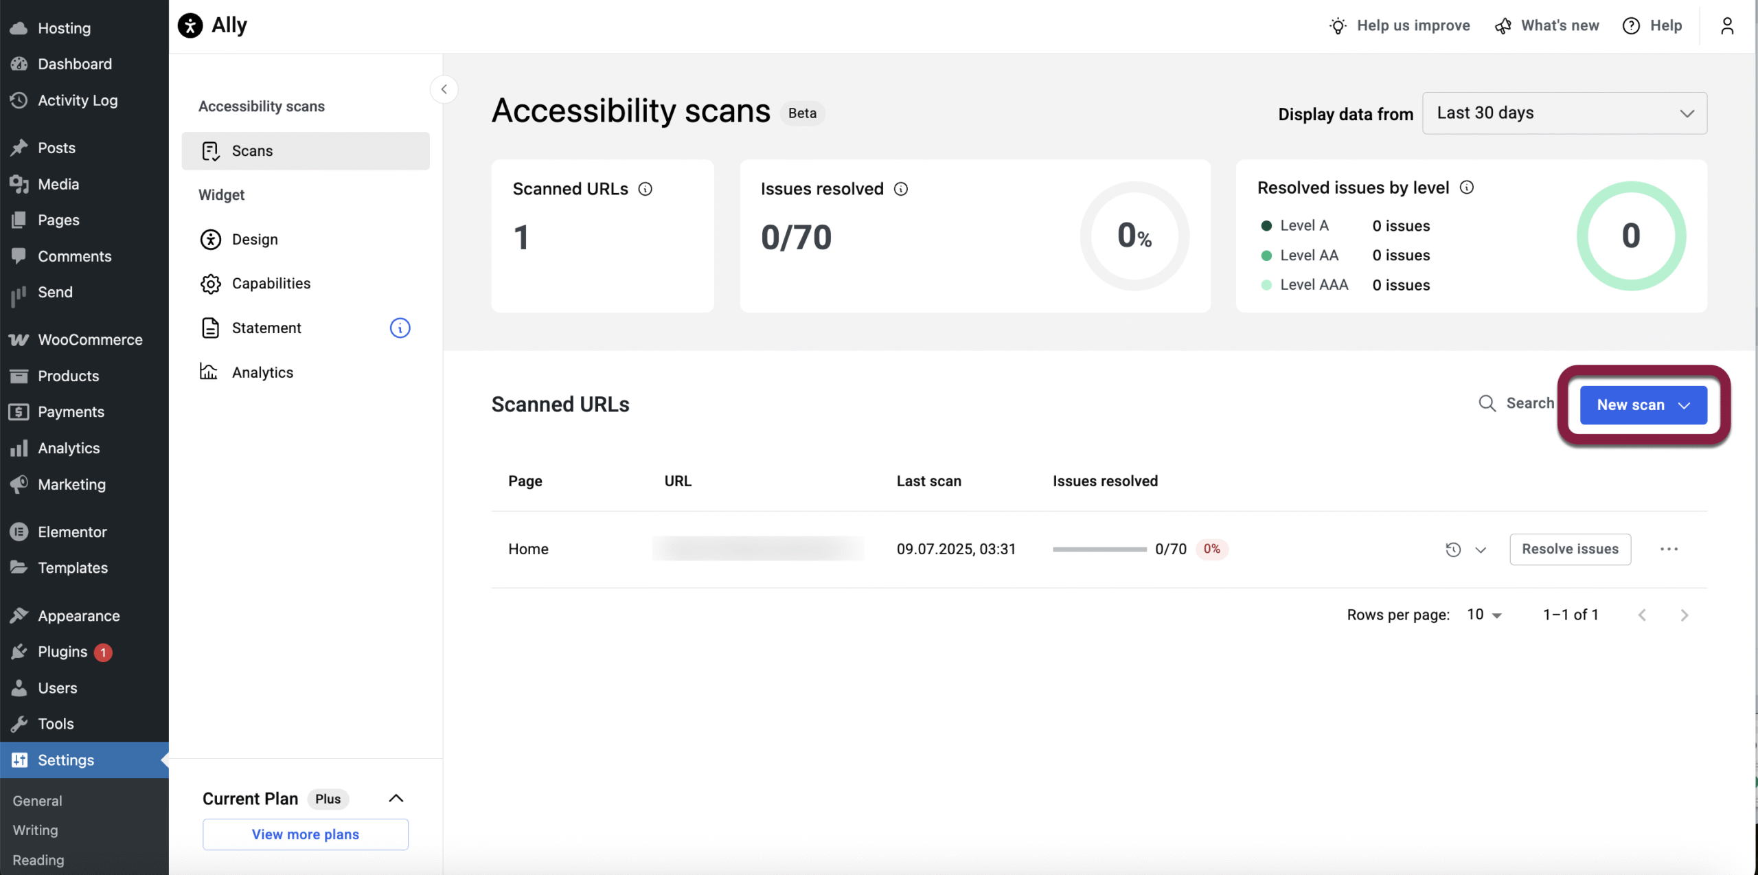Collapse the Current Plan section

tap(396, 798)
